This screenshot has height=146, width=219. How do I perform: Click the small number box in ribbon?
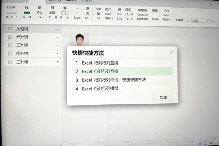(65, 13)
